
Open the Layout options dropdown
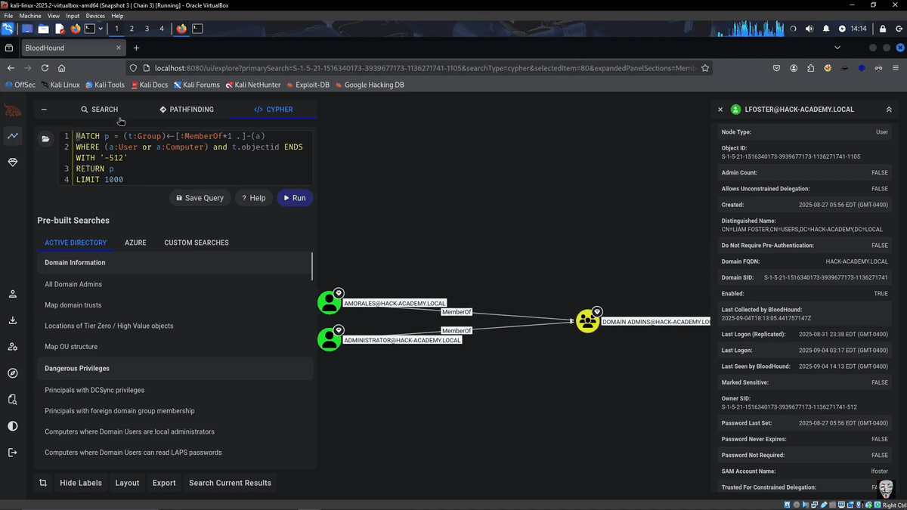pos(127,483)
